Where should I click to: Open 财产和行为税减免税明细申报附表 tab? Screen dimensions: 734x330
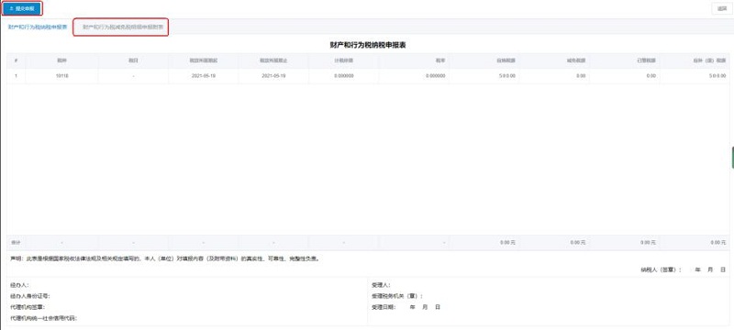pos(123,27)
